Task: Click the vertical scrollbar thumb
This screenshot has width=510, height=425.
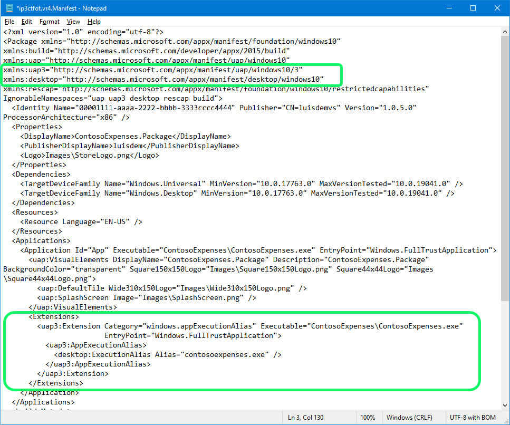Action: click(x=505, y=168)
